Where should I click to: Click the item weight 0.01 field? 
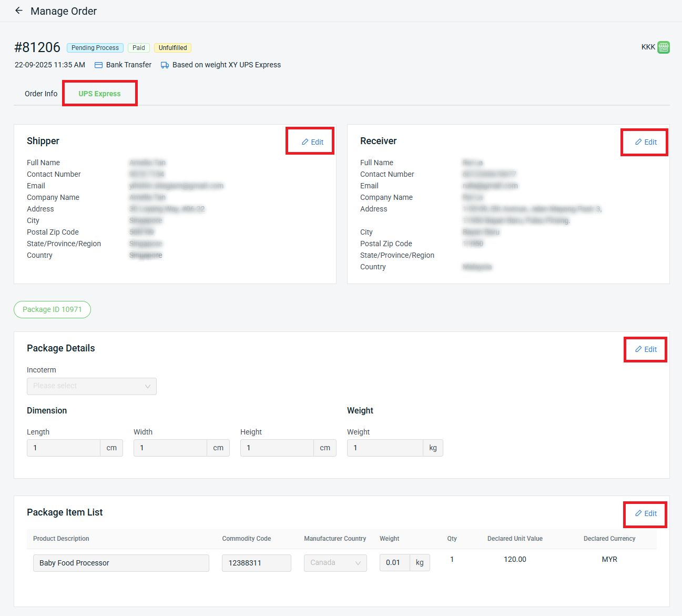[394, 563]
